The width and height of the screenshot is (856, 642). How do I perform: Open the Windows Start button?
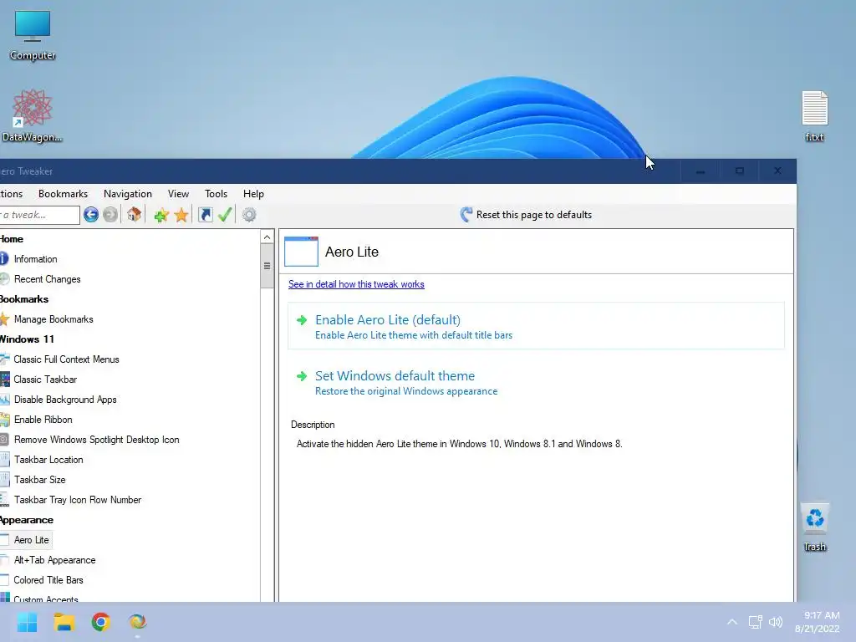click(x=27, y=622)
